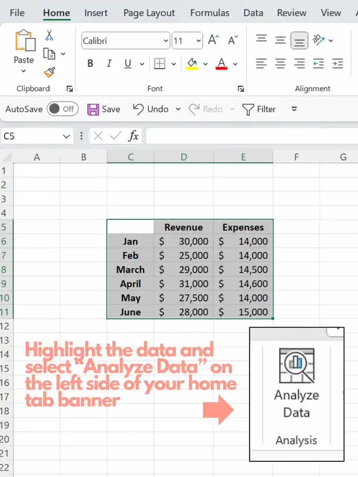Screen dimensions: 358x477
Task: Toggle the AutoSave switch
Action: tap(62, 109)
